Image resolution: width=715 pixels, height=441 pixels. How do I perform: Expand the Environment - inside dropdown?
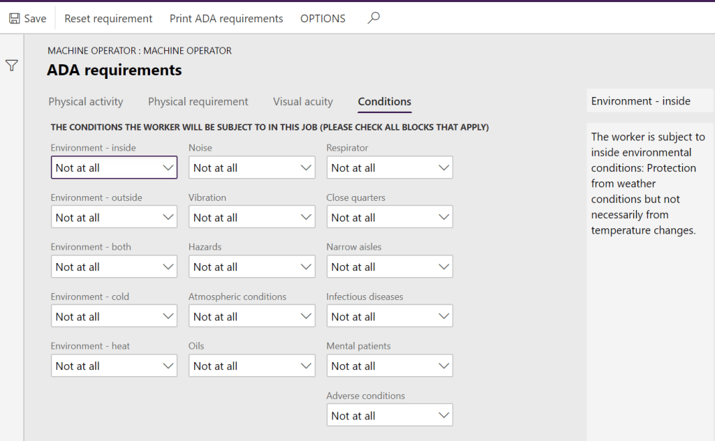coord(168,168)
